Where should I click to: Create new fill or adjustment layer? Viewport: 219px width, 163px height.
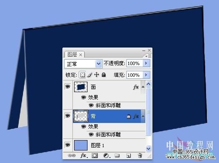107,155
